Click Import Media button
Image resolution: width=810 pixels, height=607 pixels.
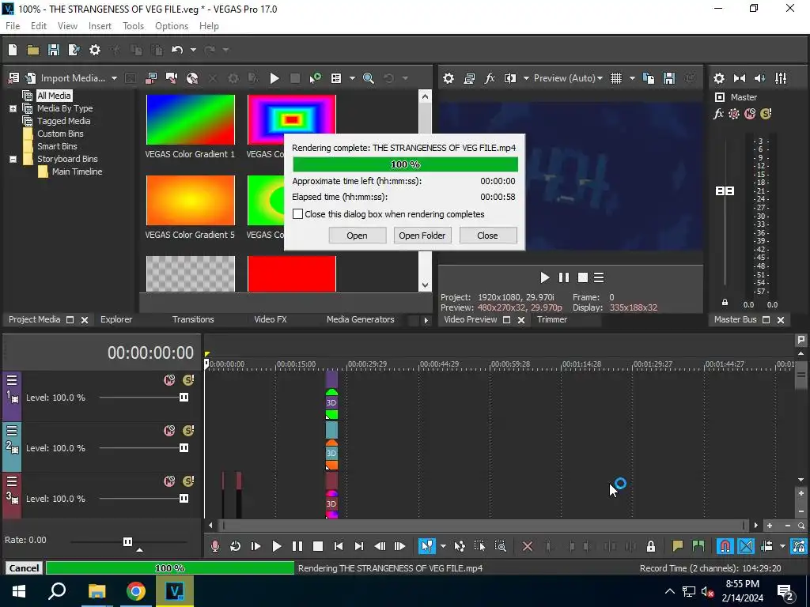tap(66, 78)
